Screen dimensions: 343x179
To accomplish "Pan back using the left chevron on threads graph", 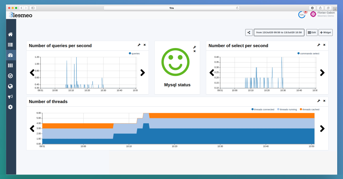I will tap(32, 129).
